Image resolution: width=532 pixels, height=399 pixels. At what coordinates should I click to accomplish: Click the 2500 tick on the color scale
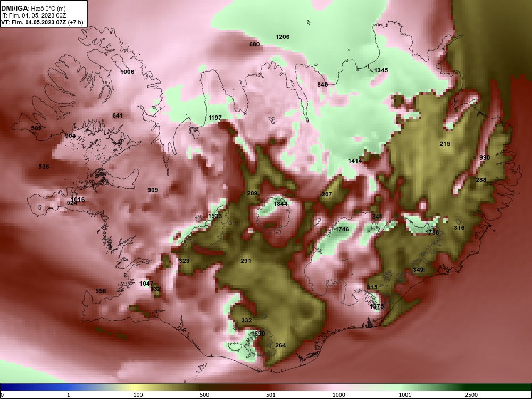tap(471, 395)
